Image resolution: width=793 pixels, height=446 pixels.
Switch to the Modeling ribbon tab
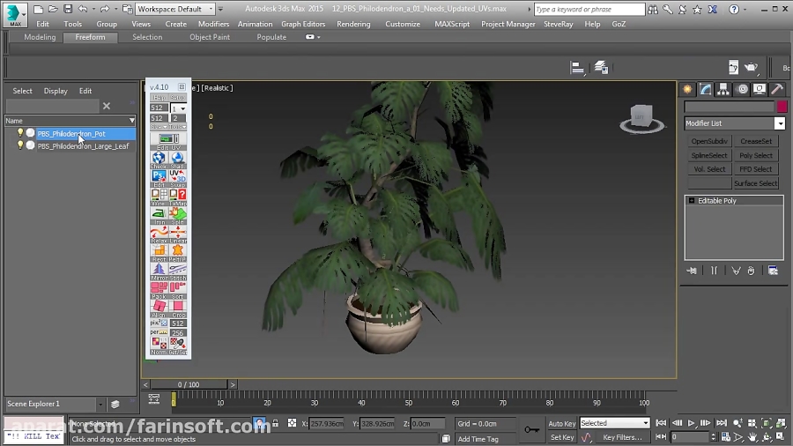coord(40,37)
